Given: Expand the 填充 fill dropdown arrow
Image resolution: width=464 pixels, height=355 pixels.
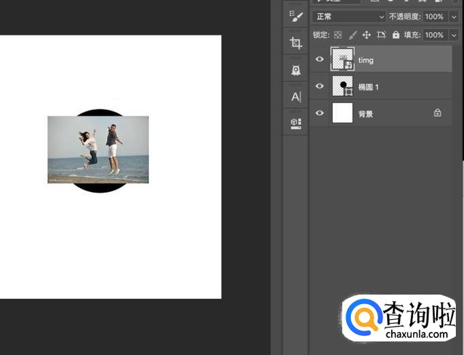Looking at the screenshot, I should 454,35.
